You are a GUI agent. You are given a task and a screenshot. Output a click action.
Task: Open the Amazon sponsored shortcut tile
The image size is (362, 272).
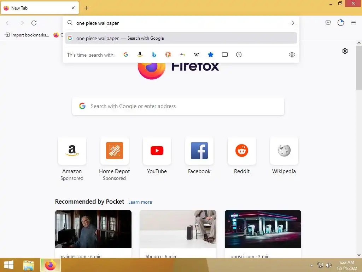tap(72, 151)
